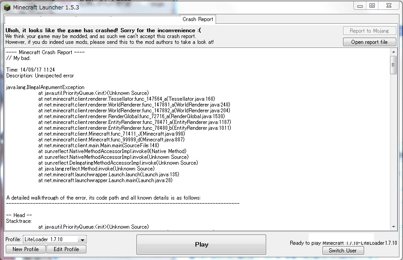Click the crash log scroll down arrow
The width and height of the screenshot is (403, 260).
pos(394,227)
